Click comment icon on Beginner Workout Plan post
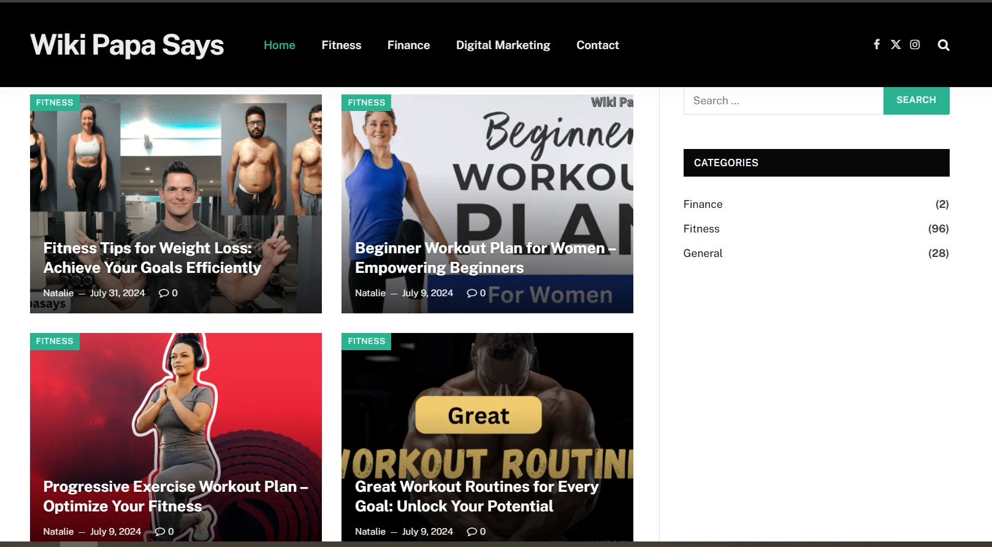This screenshot has height=547, width=992. [x=471, y=293]
